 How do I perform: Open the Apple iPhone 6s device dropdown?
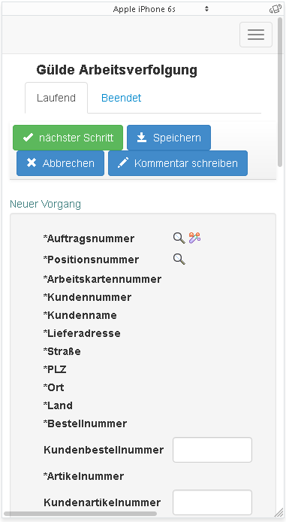click(x=161, y=9)
